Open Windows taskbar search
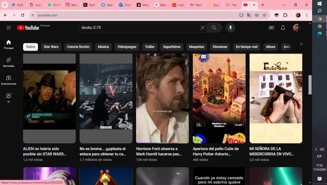Viewport: 327px width, 185px height. [319, 11]
